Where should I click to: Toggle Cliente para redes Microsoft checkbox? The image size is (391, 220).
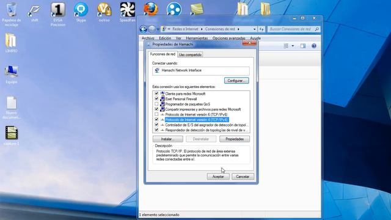[x=156, y=94]
